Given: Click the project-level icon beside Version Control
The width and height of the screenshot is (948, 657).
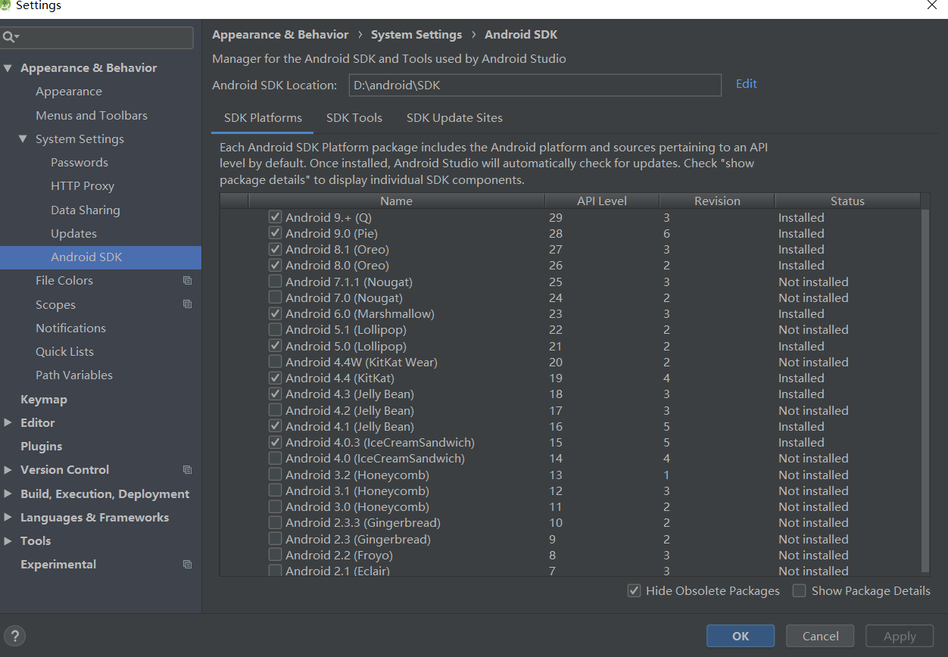Looking at the screenshot, I should pyautogui.click(x=187, y=470).
